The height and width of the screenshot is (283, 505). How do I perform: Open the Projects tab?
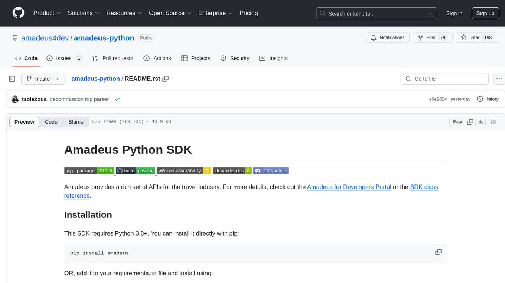(x=196, y=58)
